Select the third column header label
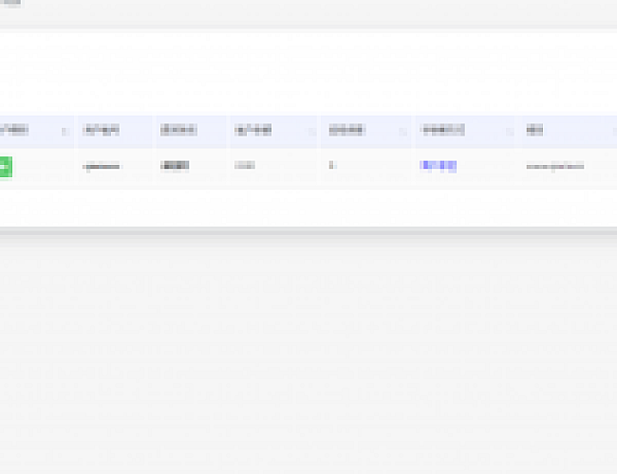The image size is (617, 474). pos(178,131)
